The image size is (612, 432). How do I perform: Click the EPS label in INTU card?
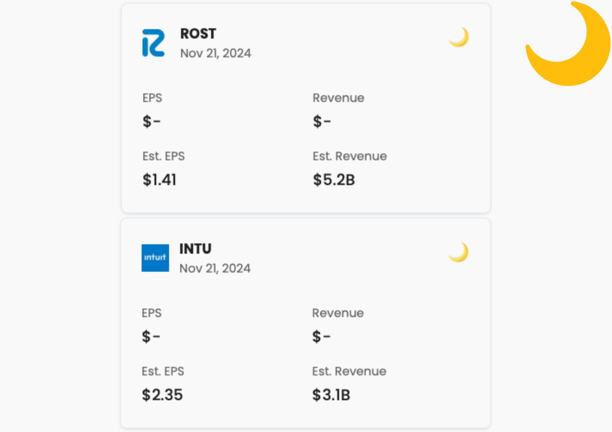tap(152, 313)
